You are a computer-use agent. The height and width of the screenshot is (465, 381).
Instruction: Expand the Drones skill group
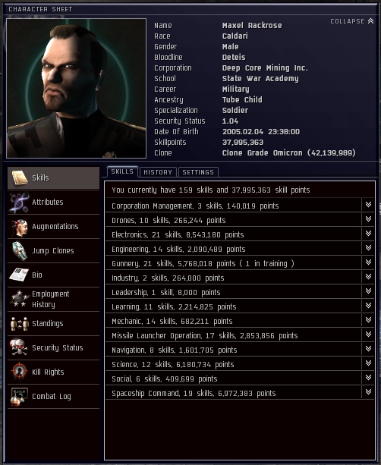click(x=368, y=219)
